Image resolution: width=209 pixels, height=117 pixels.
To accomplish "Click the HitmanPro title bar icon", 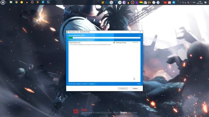I will [x=68, y=32].
